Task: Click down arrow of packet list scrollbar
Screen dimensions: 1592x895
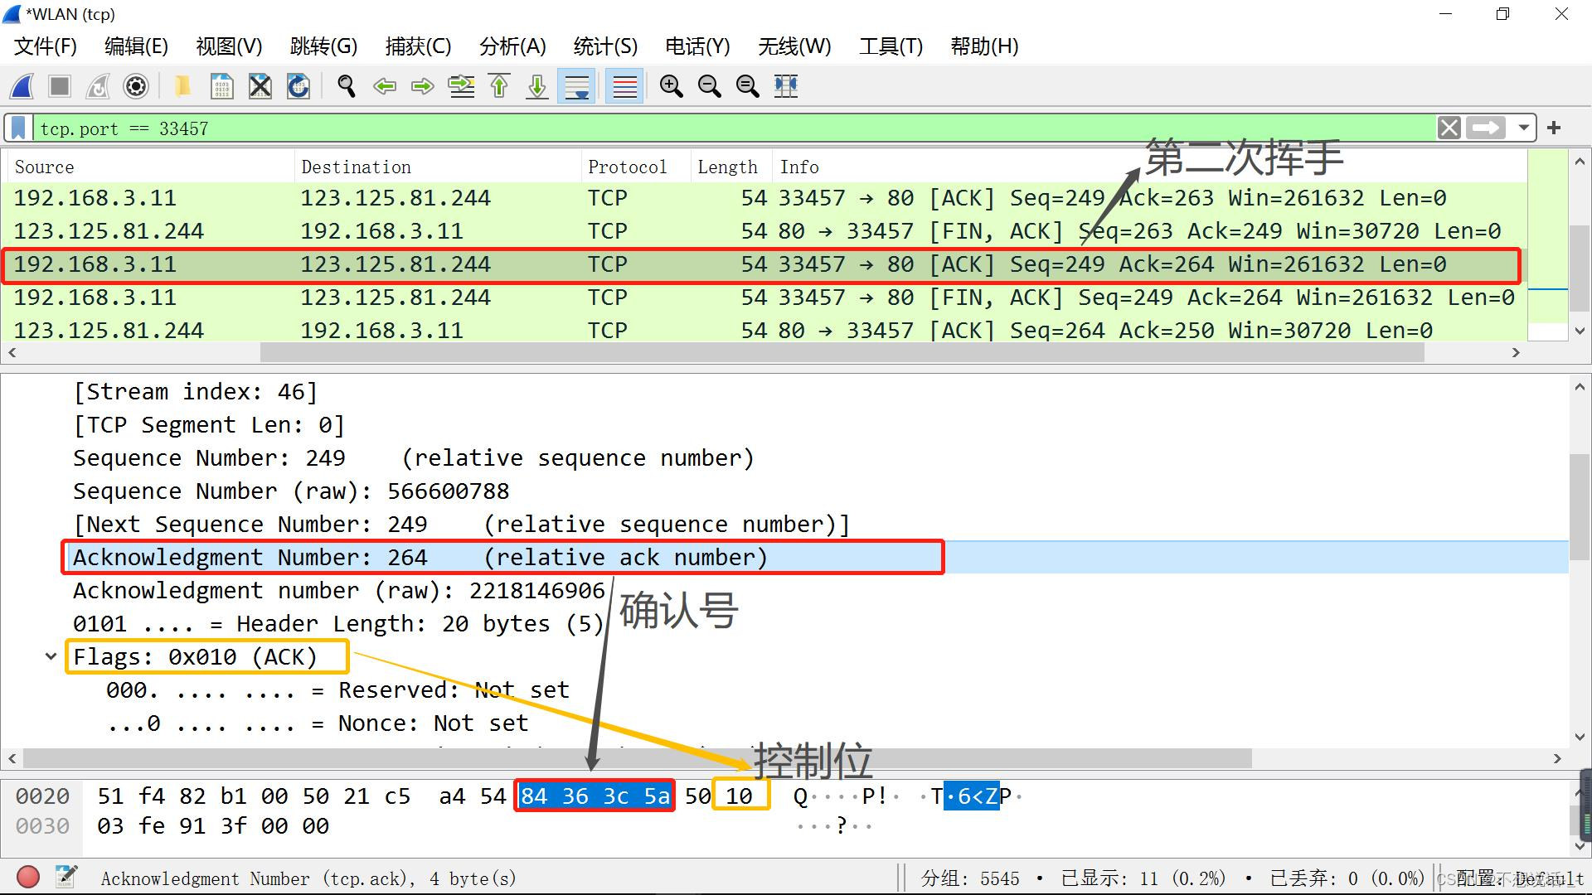Action: [x=1580, y=331]
